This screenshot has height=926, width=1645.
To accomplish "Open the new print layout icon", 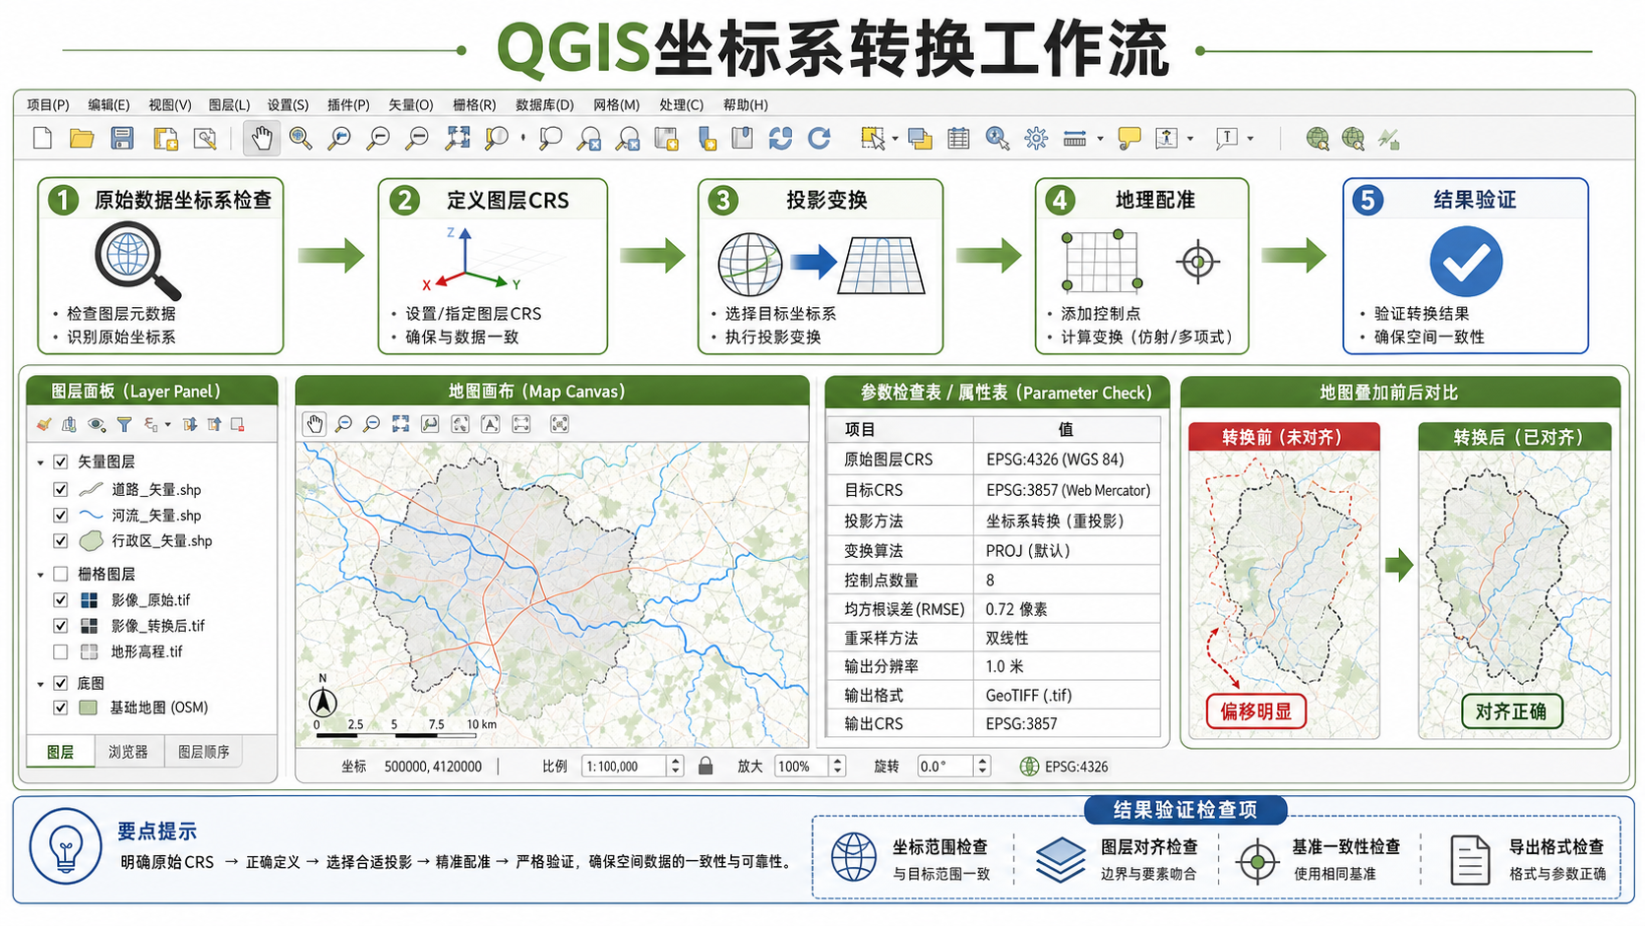I will coord(165,139).
